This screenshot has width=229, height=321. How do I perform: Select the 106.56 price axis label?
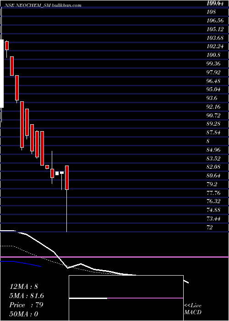(x=215, y=21)
